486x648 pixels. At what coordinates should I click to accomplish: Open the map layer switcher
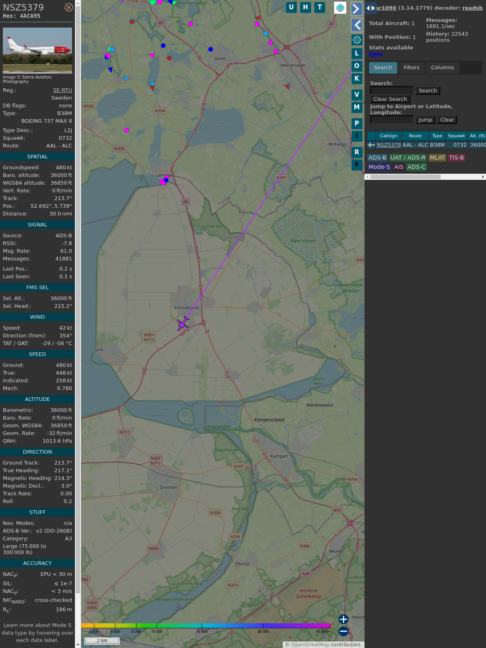point(340,8)
